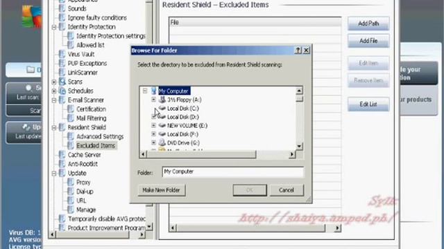Click the Local Disk (C:) drive icon
The image size is (444, 249).
(162, 108)
